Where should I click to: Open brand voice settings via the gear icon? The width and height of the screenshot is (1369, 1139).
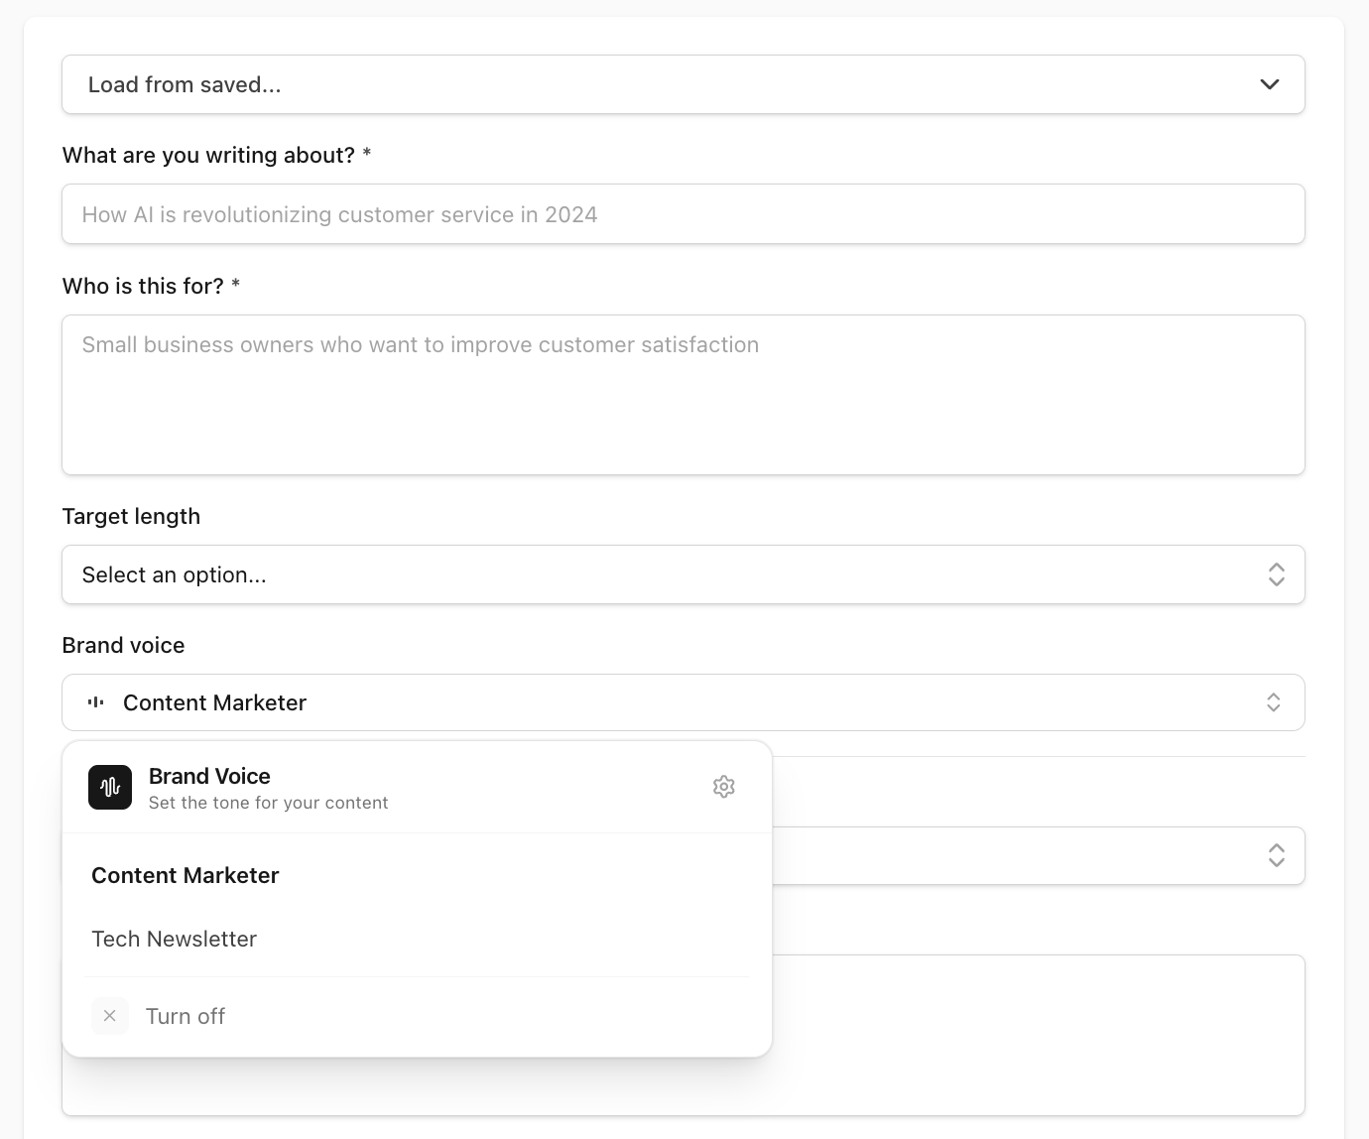point(724,786)
